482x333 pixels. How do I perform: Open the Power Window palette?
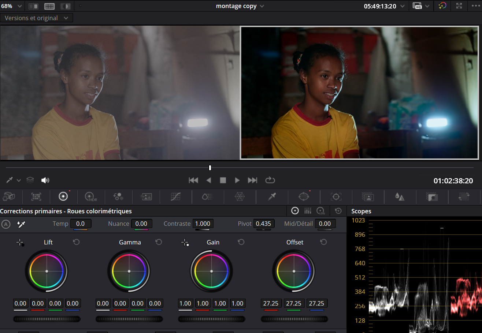(x=304, y=197)
